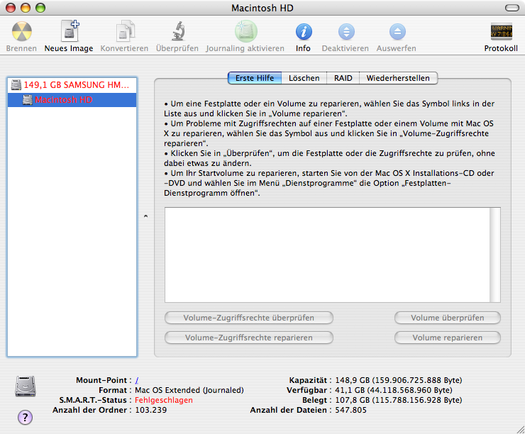Viewport: 525px width, 434px height.
Task: Click the split view divider handle
Action: pos(145,216)
